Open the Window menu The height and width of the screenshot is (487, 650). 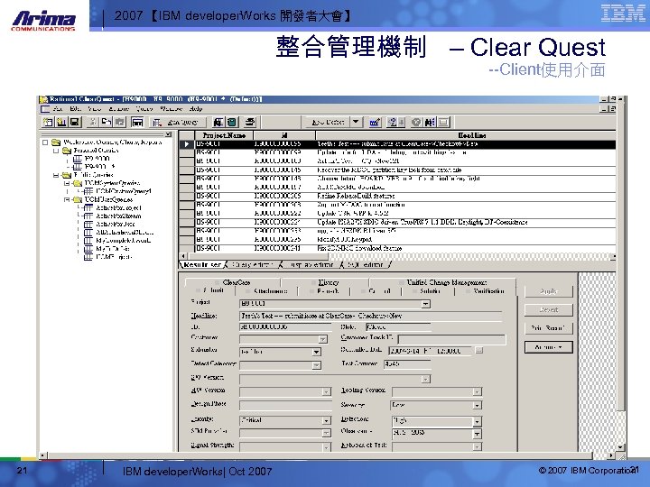point(171,109)
